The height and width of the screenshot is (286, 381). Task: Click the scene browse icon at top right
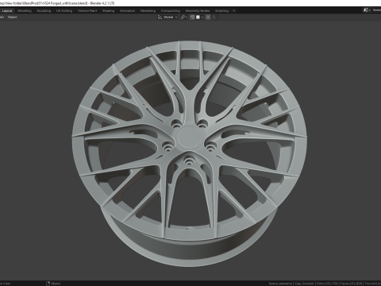[366, 10]
